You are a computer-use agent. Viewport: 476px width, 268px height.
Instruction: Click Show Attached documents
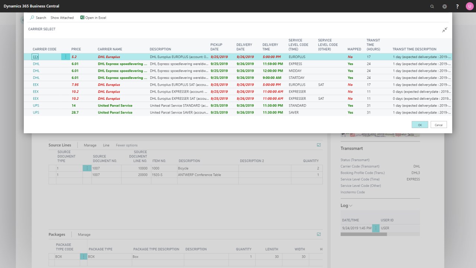tap(62, 17)
